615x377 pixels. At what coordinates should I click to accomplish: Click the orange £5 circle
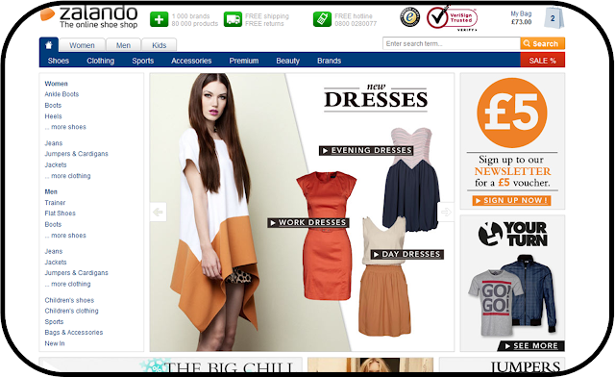pos(512,113)
